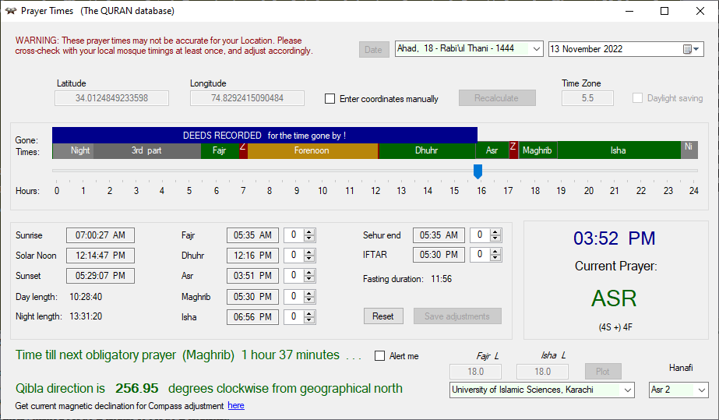The height and width of the screenshot is (420, 719).
Task: Expand the Hijri date dropdown
Action: 536,49
